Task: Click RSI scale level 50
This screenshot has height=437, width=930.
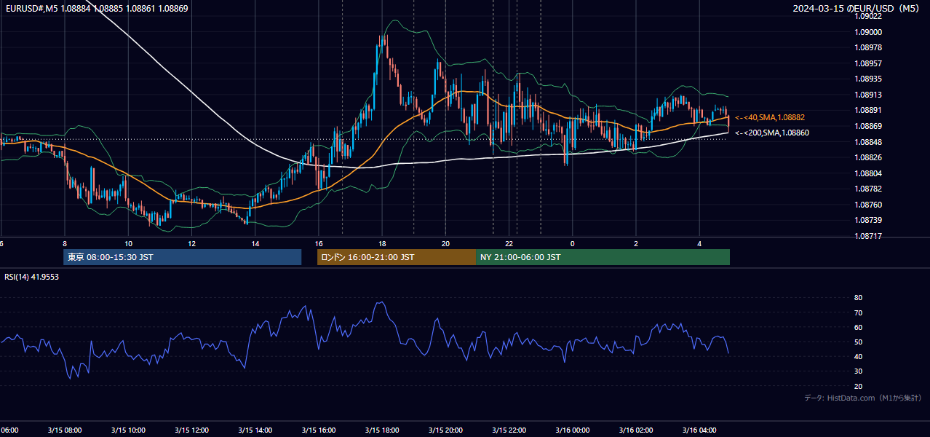Action: click(858, 342)
